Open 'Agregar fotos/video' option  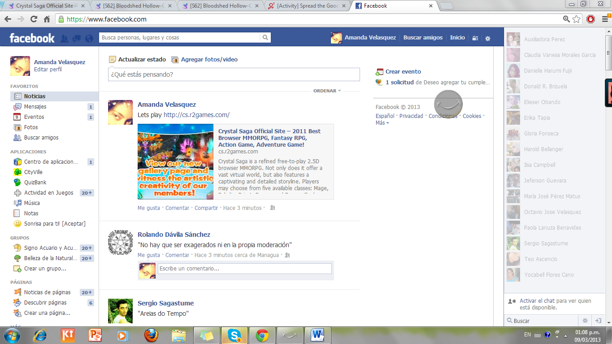tap(209, 60)
